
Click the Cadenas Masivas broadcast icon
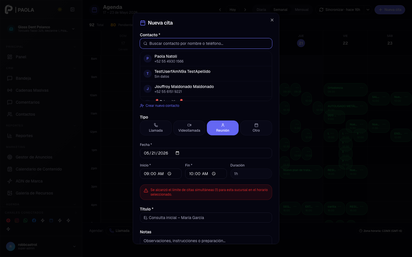point(10,90)
